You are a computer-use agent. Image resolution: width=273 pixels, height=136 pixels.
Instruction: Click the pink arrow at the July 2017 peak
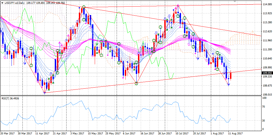[178, 5]
